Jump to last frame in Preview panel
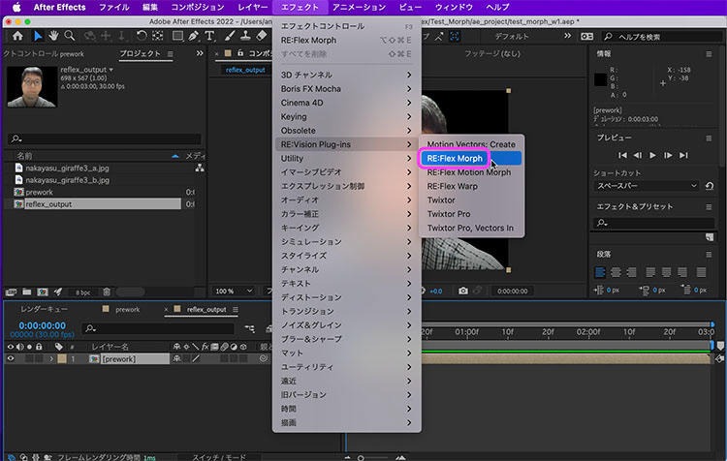The height and width of the screenshot is (461, 727). point(683,155)
